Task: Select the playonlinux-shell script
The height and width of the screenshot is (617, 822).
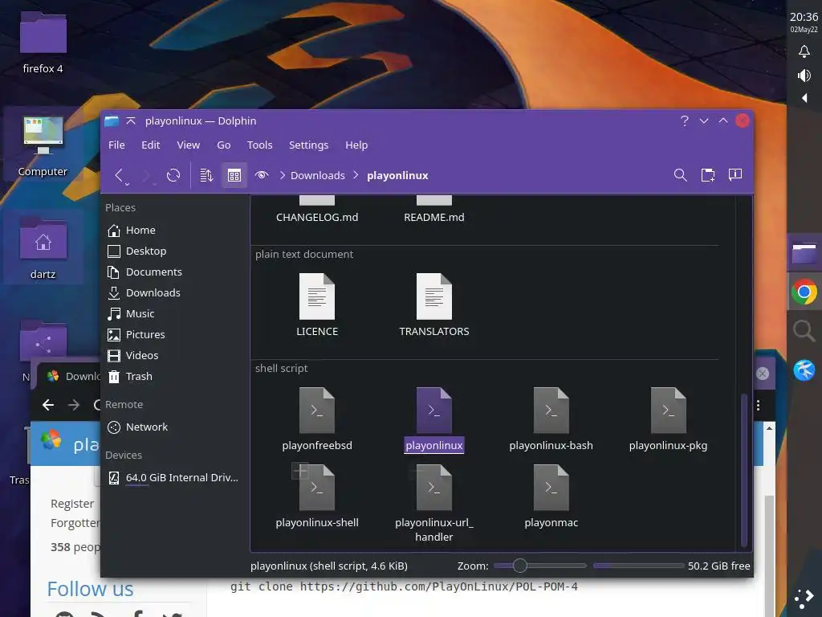Action: coord(316,496)
